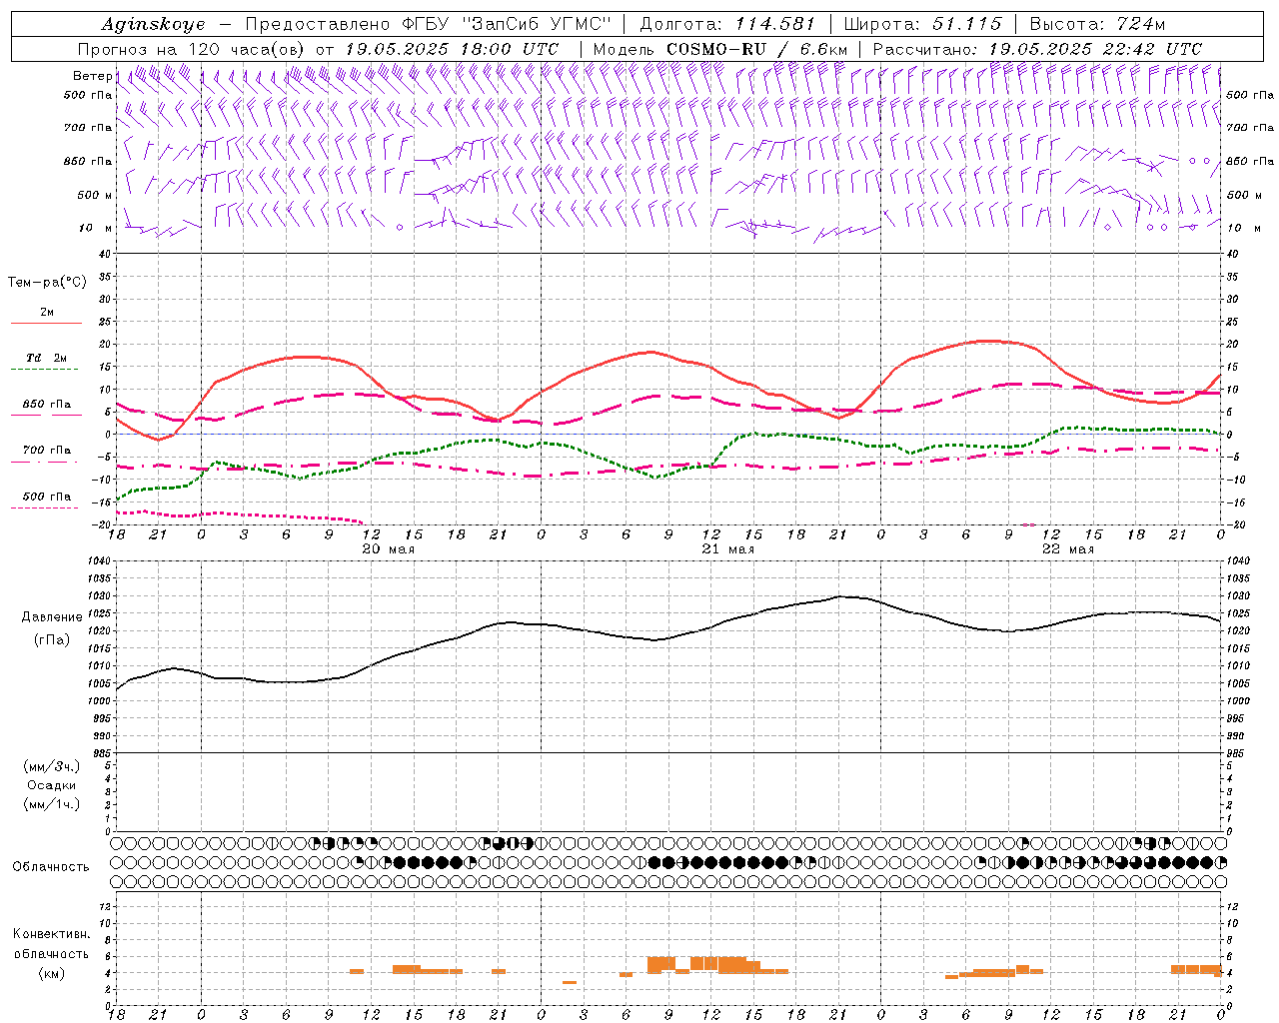Click the "Конвективн." convective cloud label
The image size is (1279, 1023).
click(x=51, y=934)
